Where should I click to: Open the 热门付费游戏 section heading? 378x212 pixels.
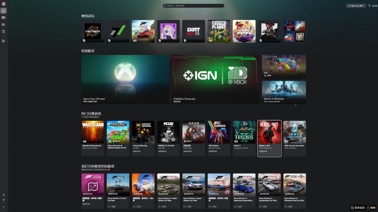click(x=91, y=114)
